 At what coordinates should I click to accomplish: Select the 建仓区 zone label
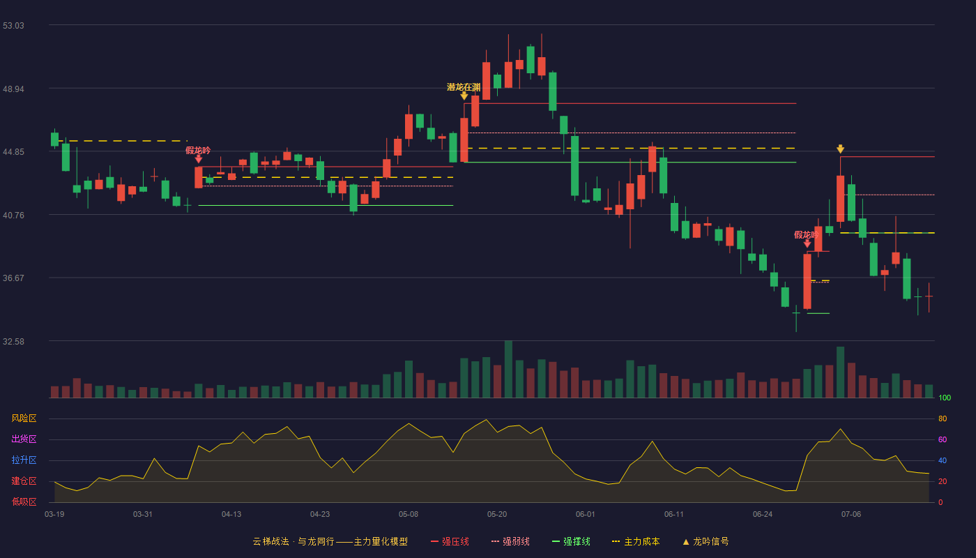click(x=24, y=481)
